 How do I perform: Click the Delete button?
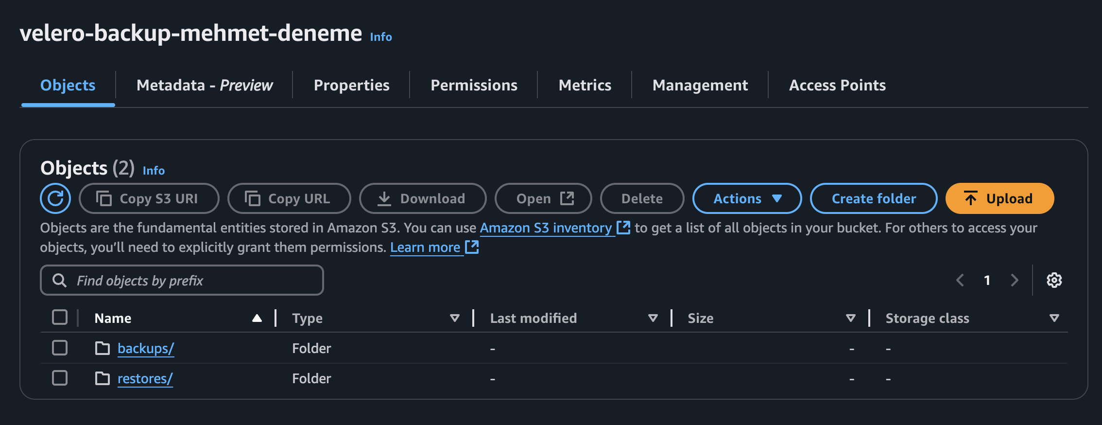point(642,198)
